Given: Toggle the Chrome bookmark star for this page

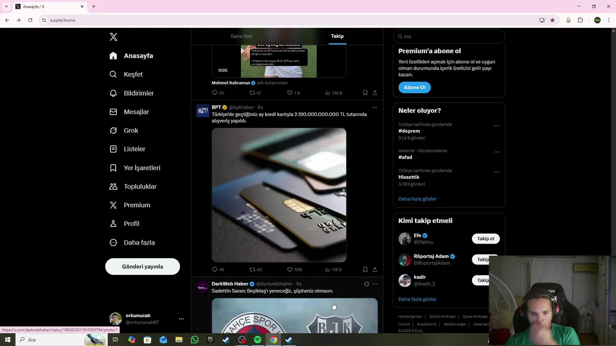Looking at the screenshot, I should (552, 20).
